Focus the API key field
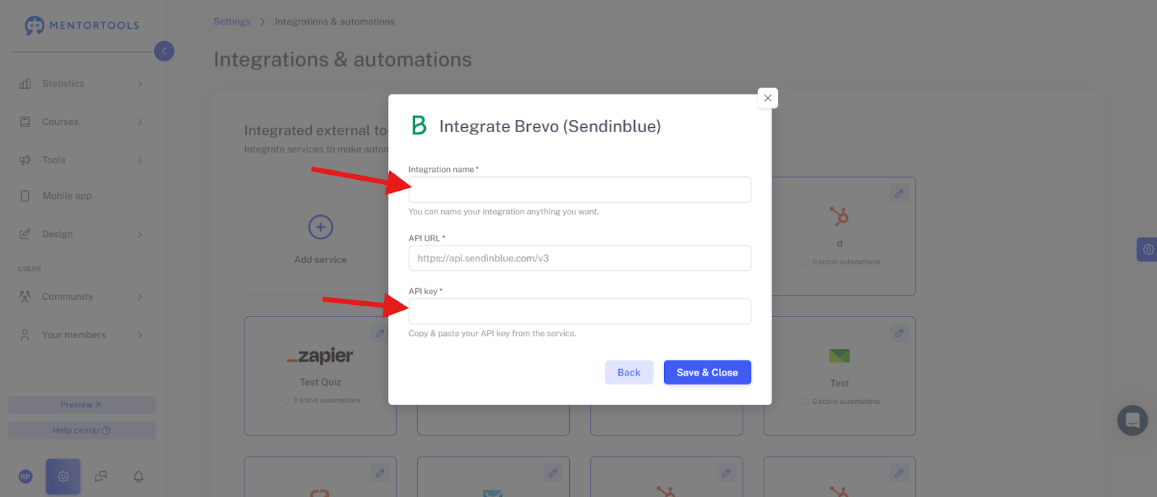Screen dimensions: 1157x497 click(x=580, y=311)
